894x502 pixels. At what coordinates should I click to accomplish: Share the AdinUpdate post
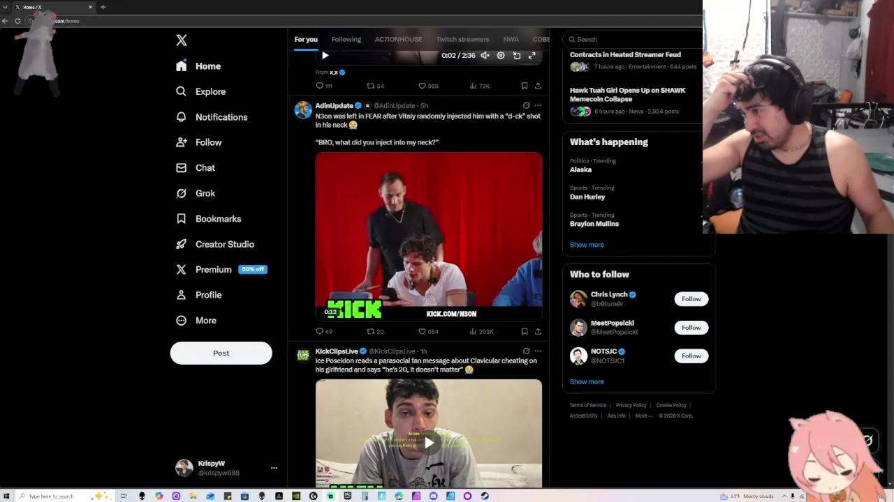[538, 332]
